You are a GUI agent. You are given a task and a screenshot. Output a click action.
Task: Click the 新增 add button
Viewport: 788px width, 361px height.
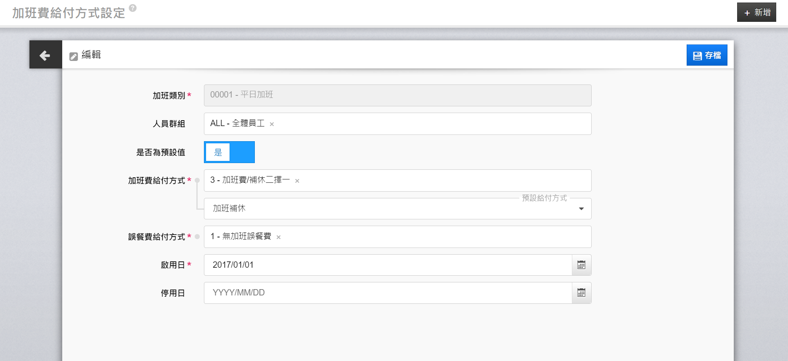point(756,13)
